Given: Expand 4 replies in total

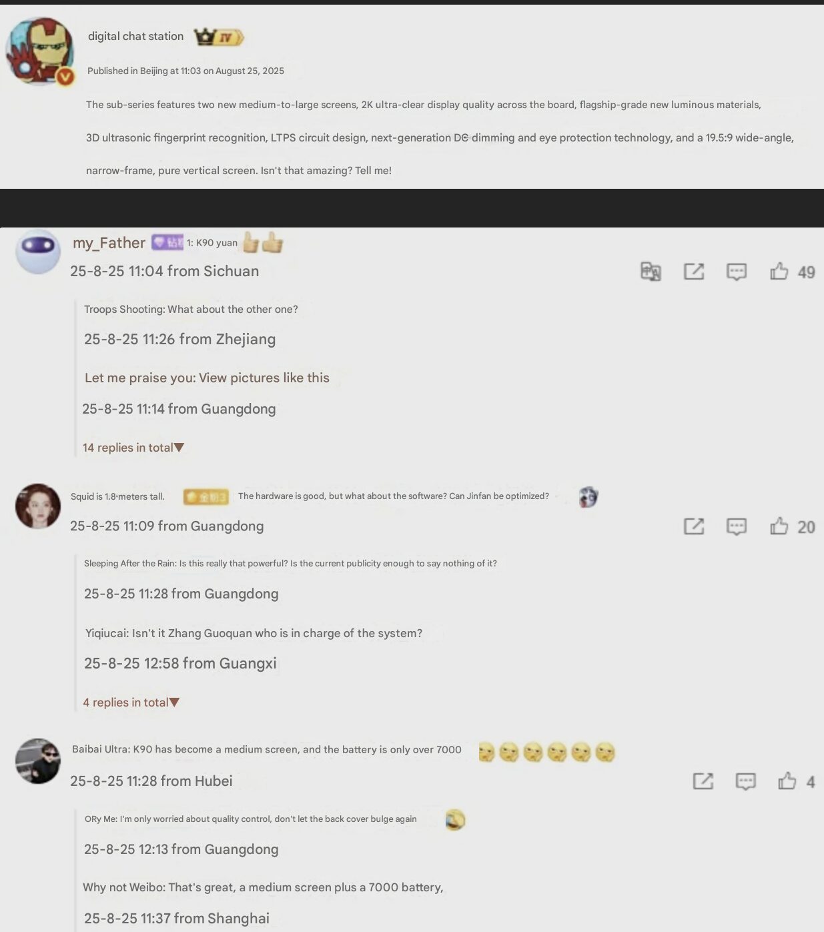Looking at the screenshot, I should click(131, 703).
